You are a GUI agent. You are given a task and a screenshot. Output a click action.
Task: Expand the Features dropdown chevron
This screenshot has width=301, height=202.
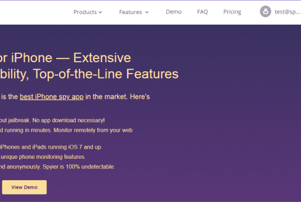pyautogui.click(x=147, y=12)
